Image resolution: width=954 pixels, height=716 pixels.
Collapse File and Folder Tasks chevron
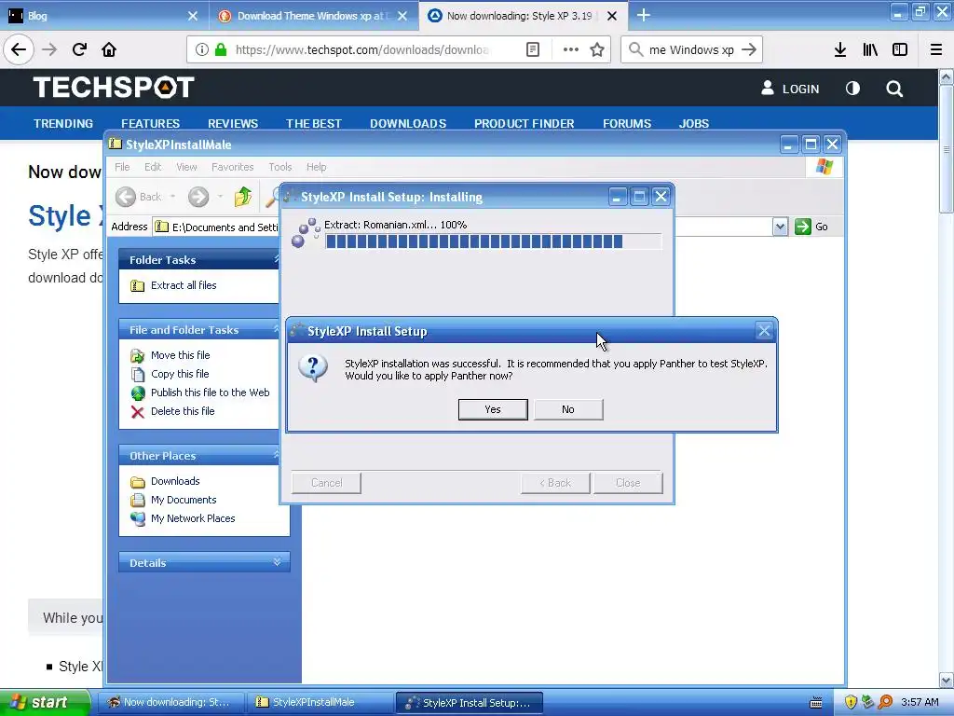pos(277,329)
